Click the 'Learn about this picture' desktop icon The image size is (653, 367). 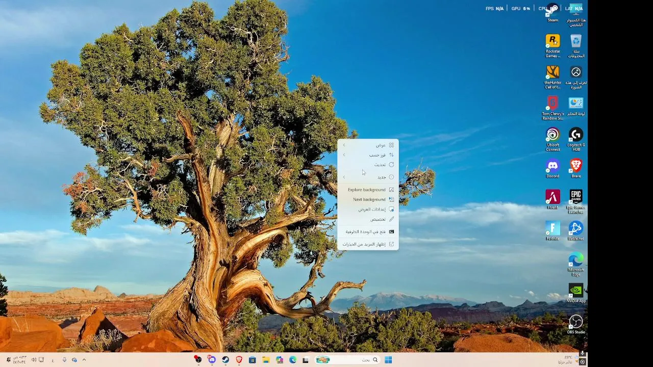click(576, 77)
